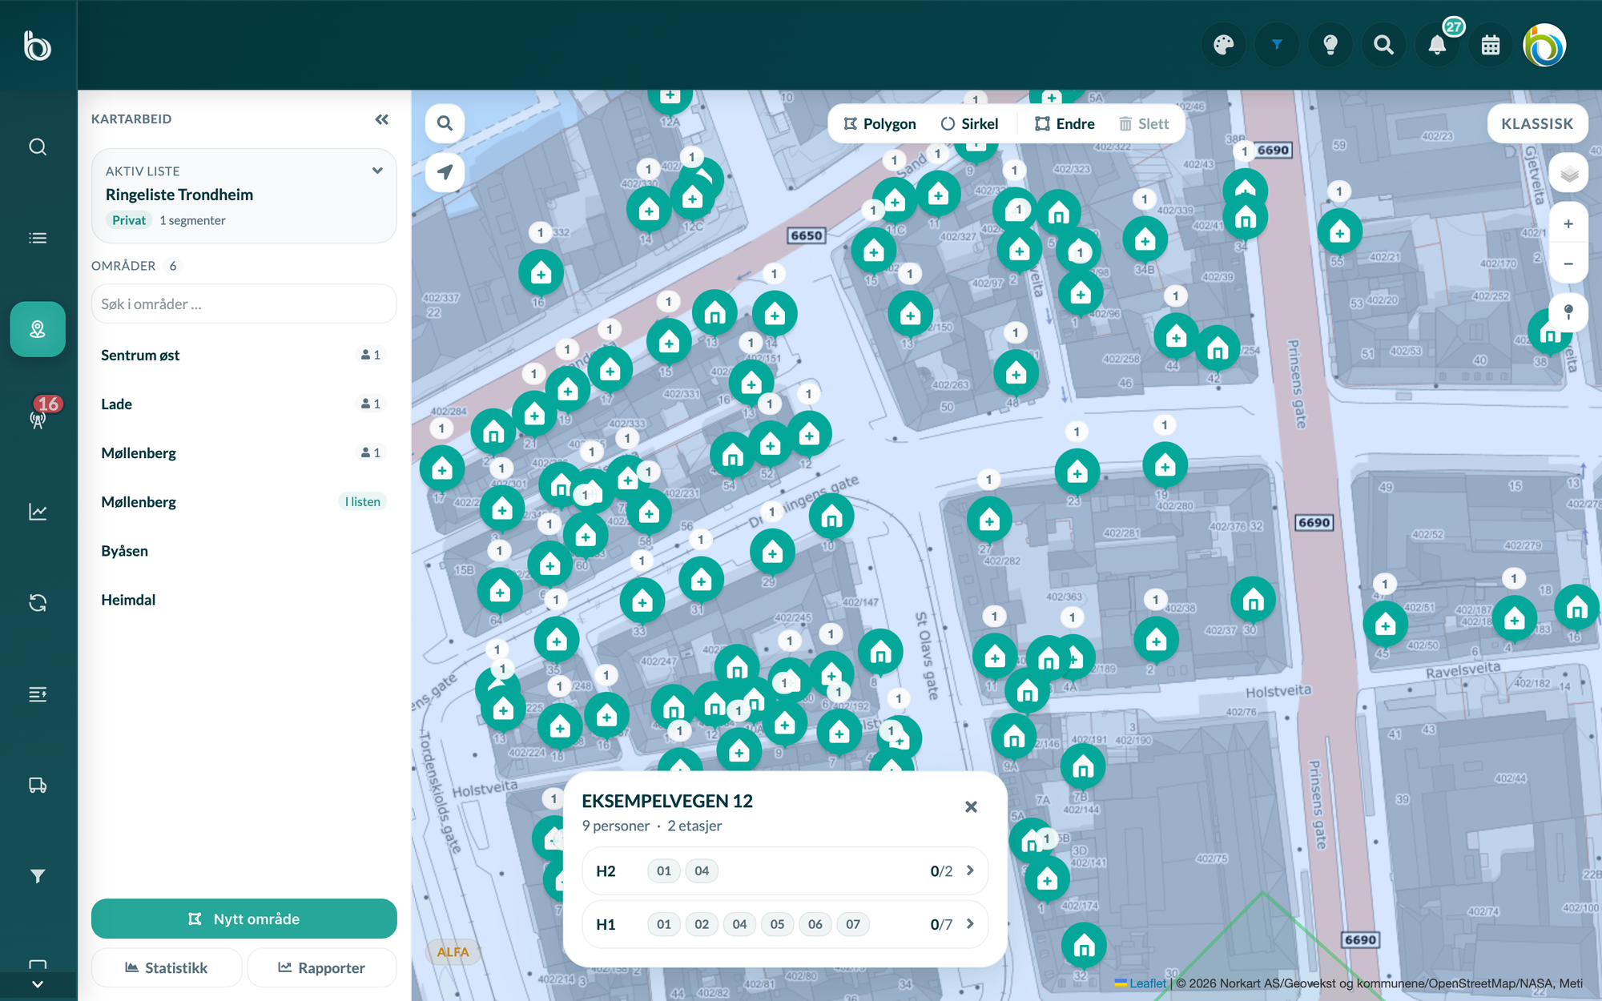The height and width of the screenshot is (1001, 1602).
Task: Focus the Søk i områder field
Action: click(244, 304)
